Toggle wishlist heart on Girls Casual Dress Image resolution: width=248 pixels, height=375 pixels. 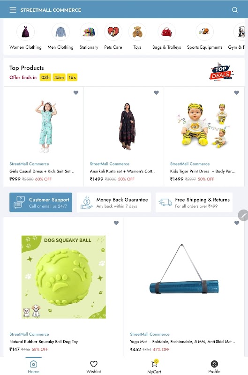(76, 92)
